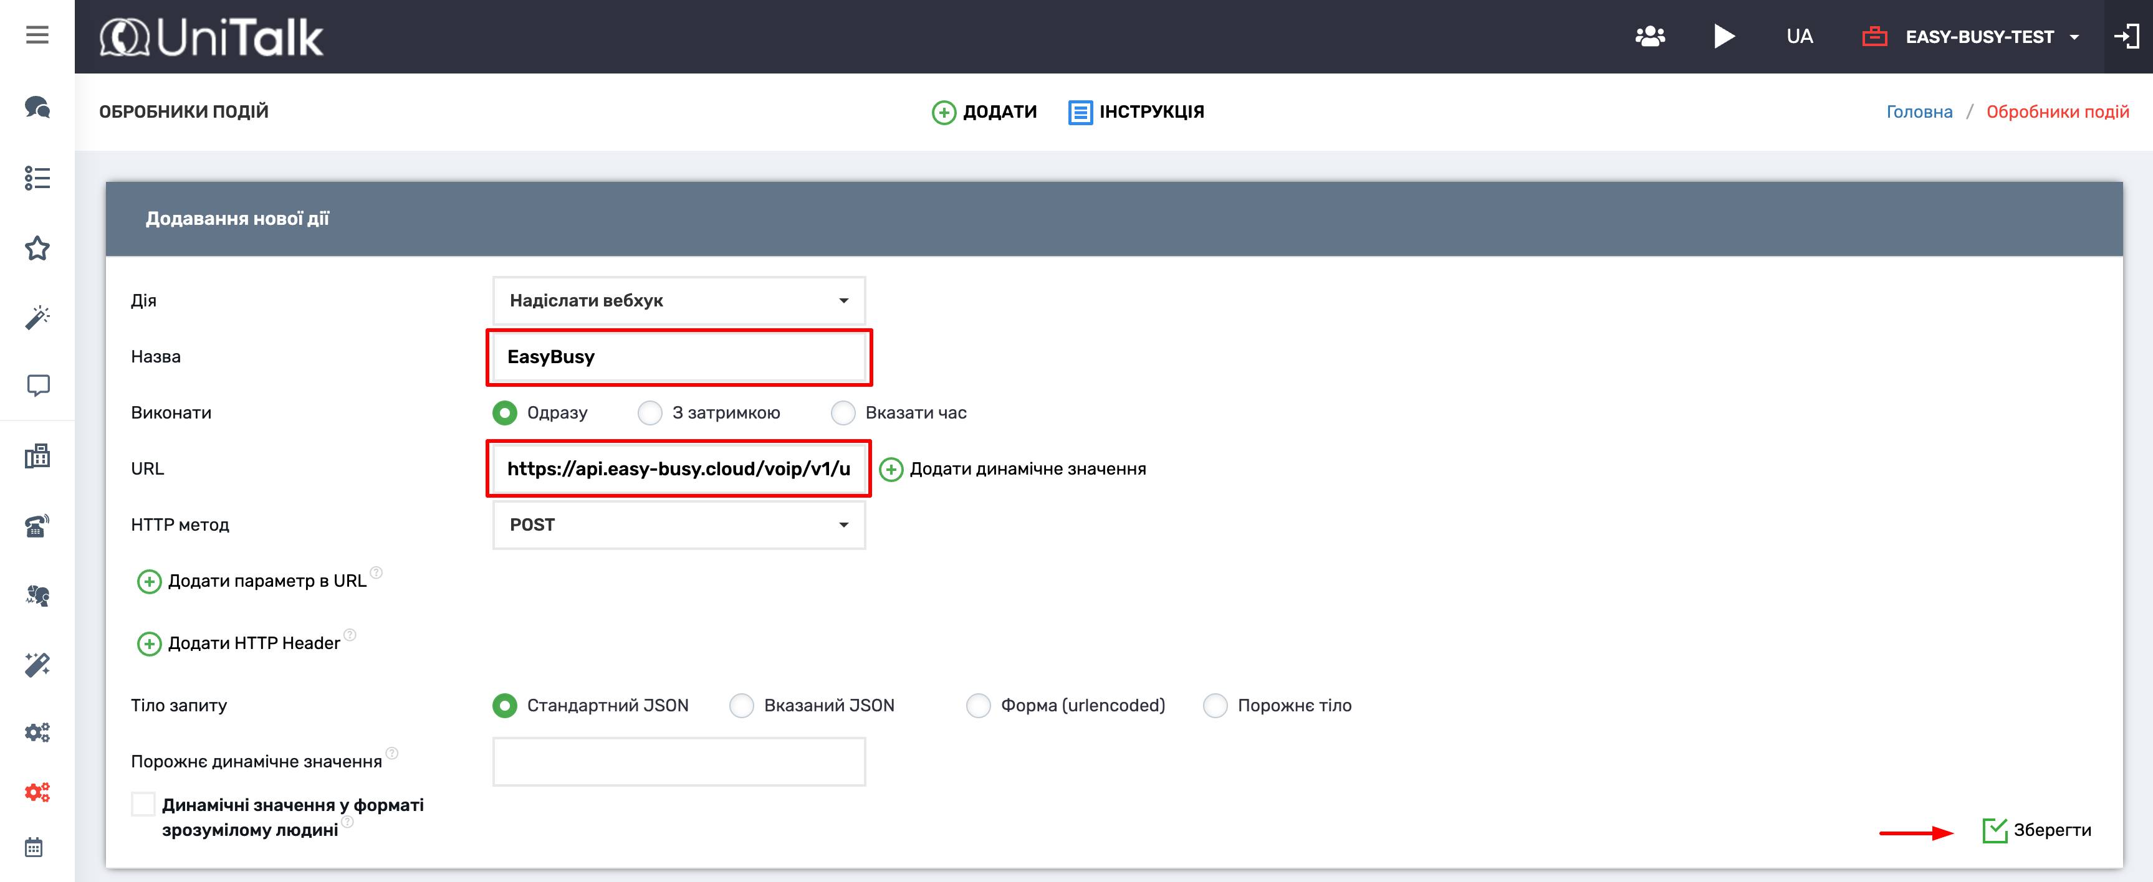Choose 'Форма (urlencoded)' request body option
Viewport: 2153px width, 882px height.
tap(978, 706)
